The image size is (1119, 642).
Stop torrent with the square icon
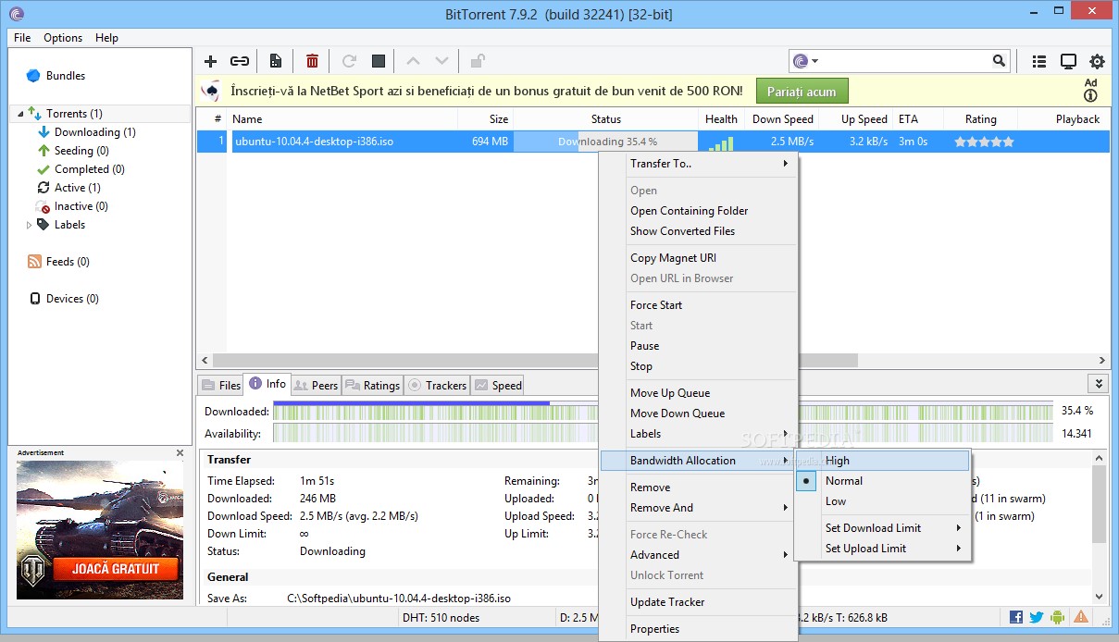[378, 61]
